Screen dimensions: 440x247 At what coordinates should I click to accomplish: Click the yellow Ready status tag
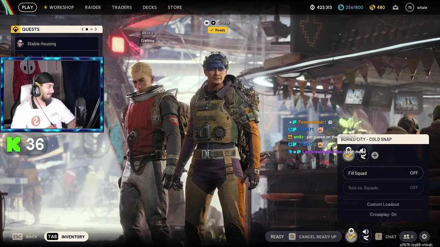point(218,30)
